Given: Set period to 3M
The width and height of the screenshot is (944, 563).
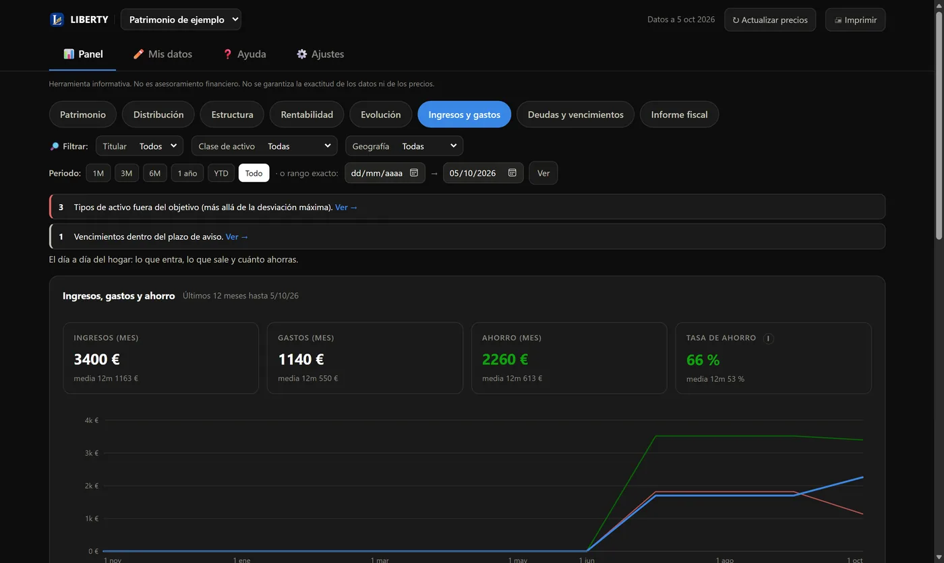Looking at the screenshot, I should pos(127,173).
